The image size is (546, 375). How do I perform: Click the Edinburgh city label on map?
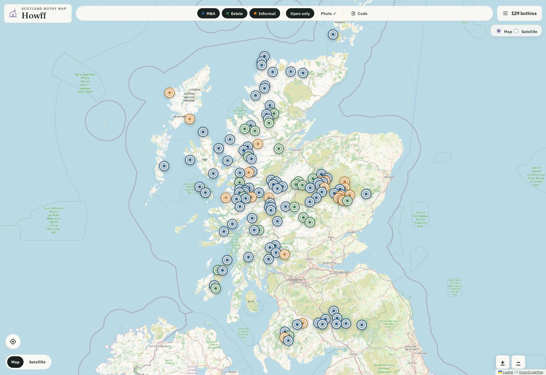341,272
